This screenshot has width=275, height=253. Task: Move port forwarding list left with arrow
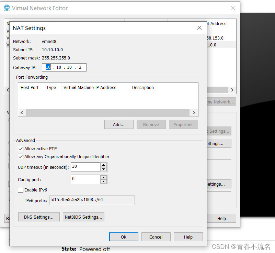[22, 112]
